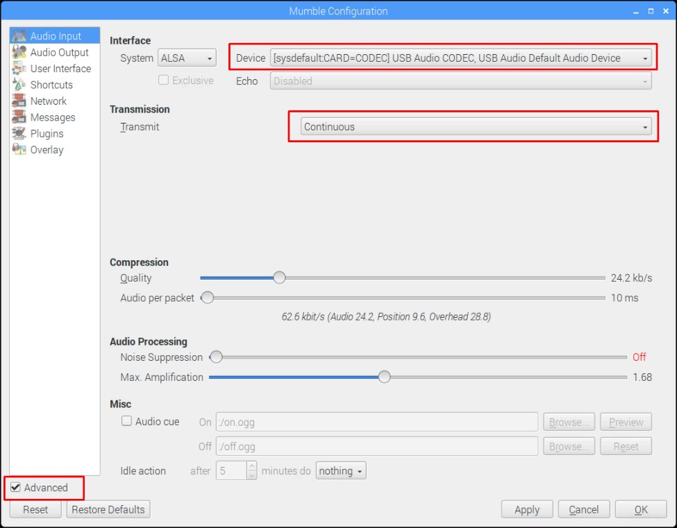
Task: Click the Messages sidebar icon
Action: click(x=19, y=117)
